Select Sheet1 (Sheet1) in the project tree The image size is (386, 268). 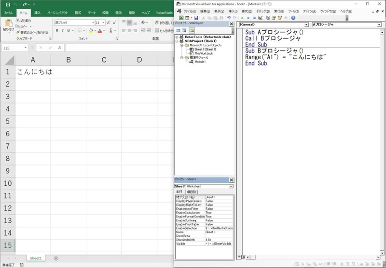[x=205, y=50]
